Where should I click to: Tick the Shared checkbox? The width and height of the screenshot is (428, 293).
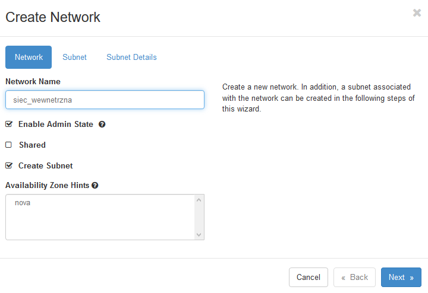(x=9, y=145)
